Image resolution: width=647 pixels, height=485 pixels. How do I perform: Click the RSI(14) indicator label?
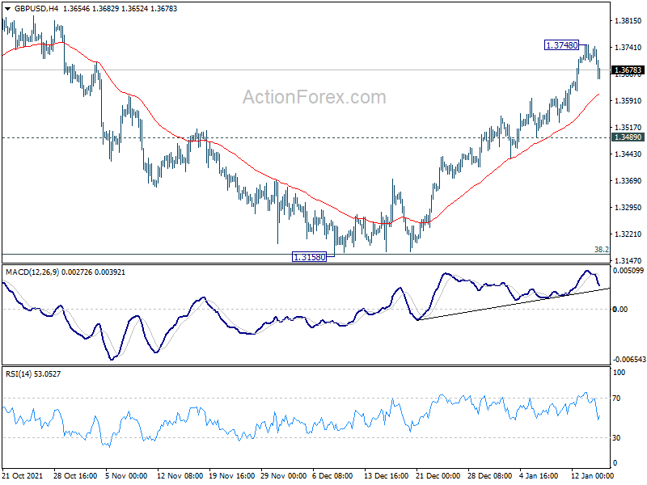19,374
